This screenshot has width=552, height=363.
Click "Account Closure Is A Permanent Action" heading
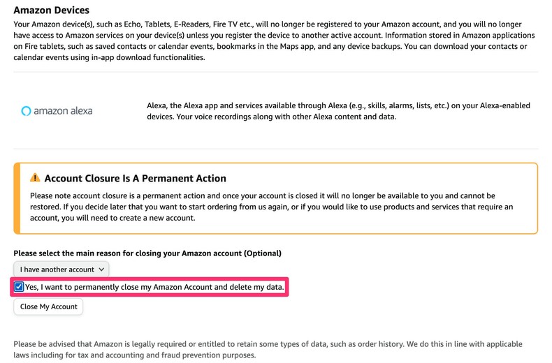[135, 179]
